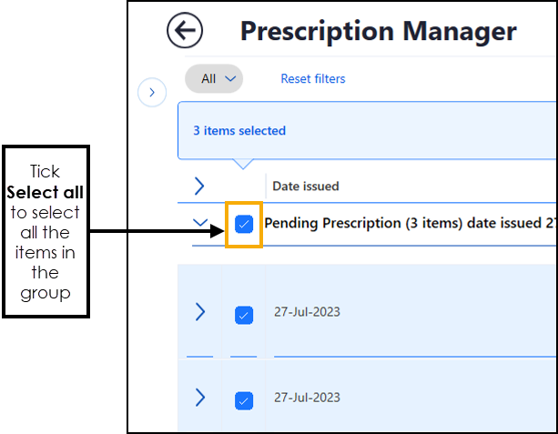Image resolution: width=558 pixels, height=434 pixels.
Task: Click the Prescription Manager heading
Action: [x=378, y=32]
